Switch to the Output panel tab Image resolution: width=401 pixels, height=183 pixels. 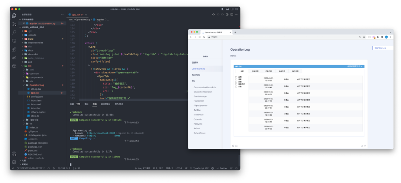(87, 104)
